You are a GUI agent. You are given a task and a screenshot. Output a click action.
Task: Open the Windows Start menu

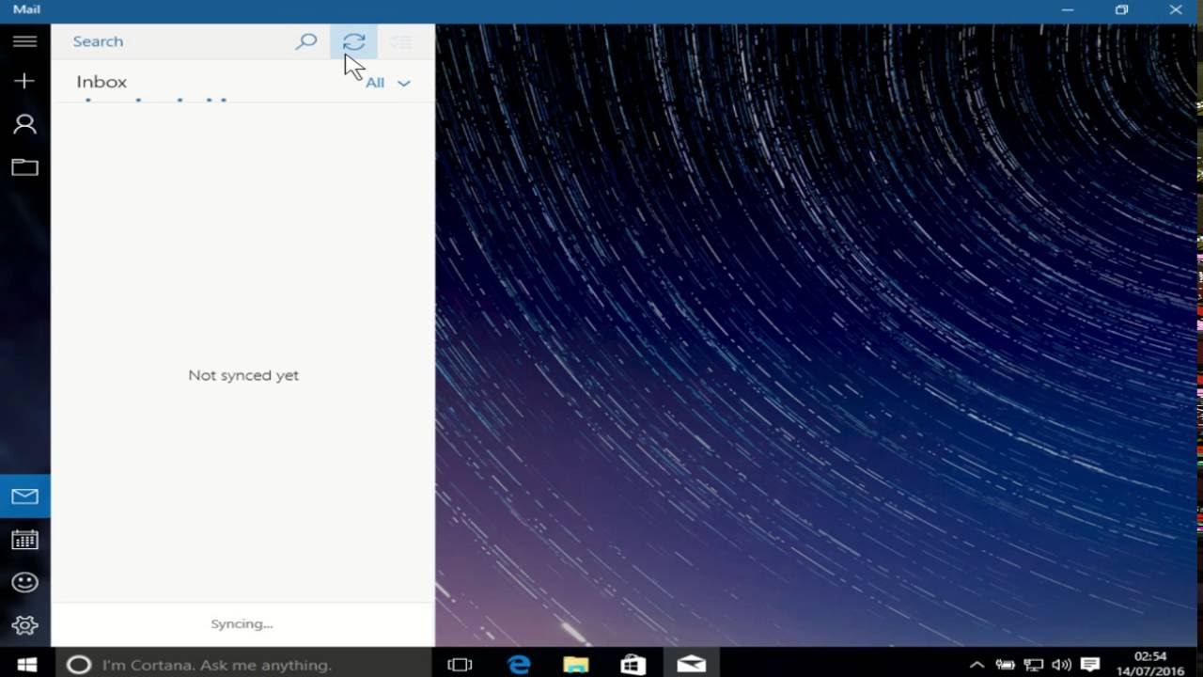pos(26,665)
